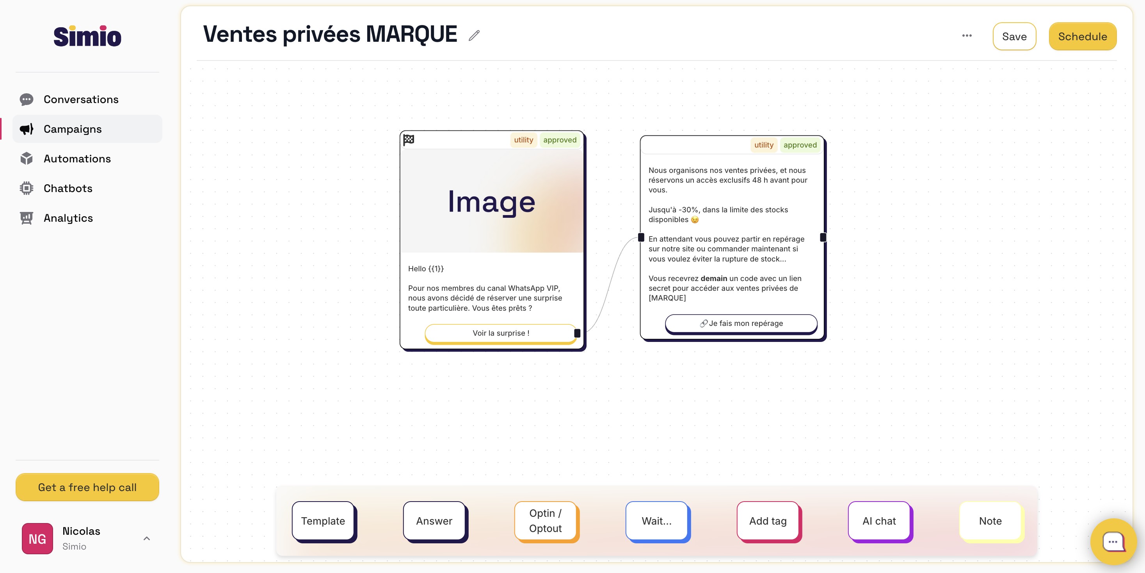The image size is (1145, 573).
Task: Click the Analytics chart board icon
Action: (27, 218)
